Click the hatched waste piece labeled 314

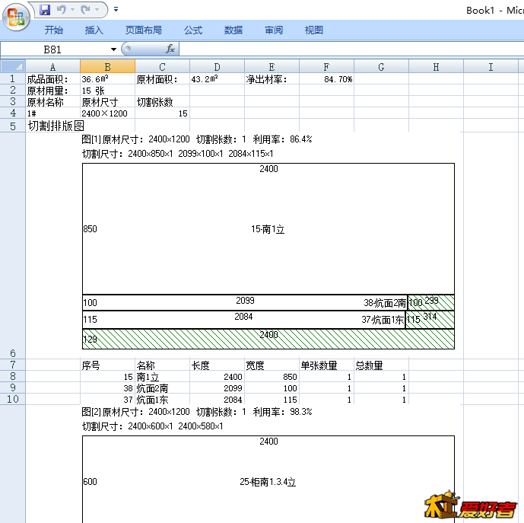[430, 320]
